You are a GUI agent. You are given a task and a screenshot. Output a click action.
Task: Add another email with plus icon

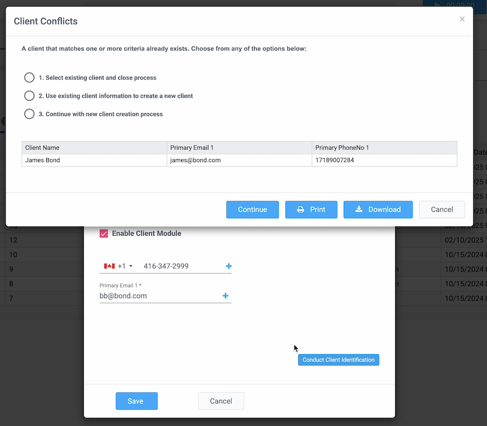click(x=225, y=296)
